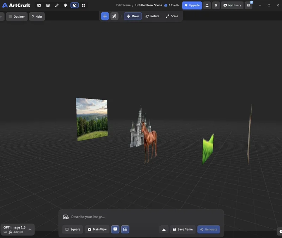Select the green grass image plane

[x=208, y=149]
